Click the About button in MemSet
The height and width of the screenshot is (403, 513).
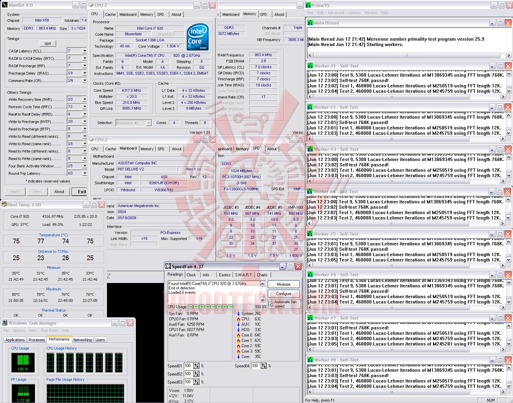pyautogui.click(x=59, y=192)
